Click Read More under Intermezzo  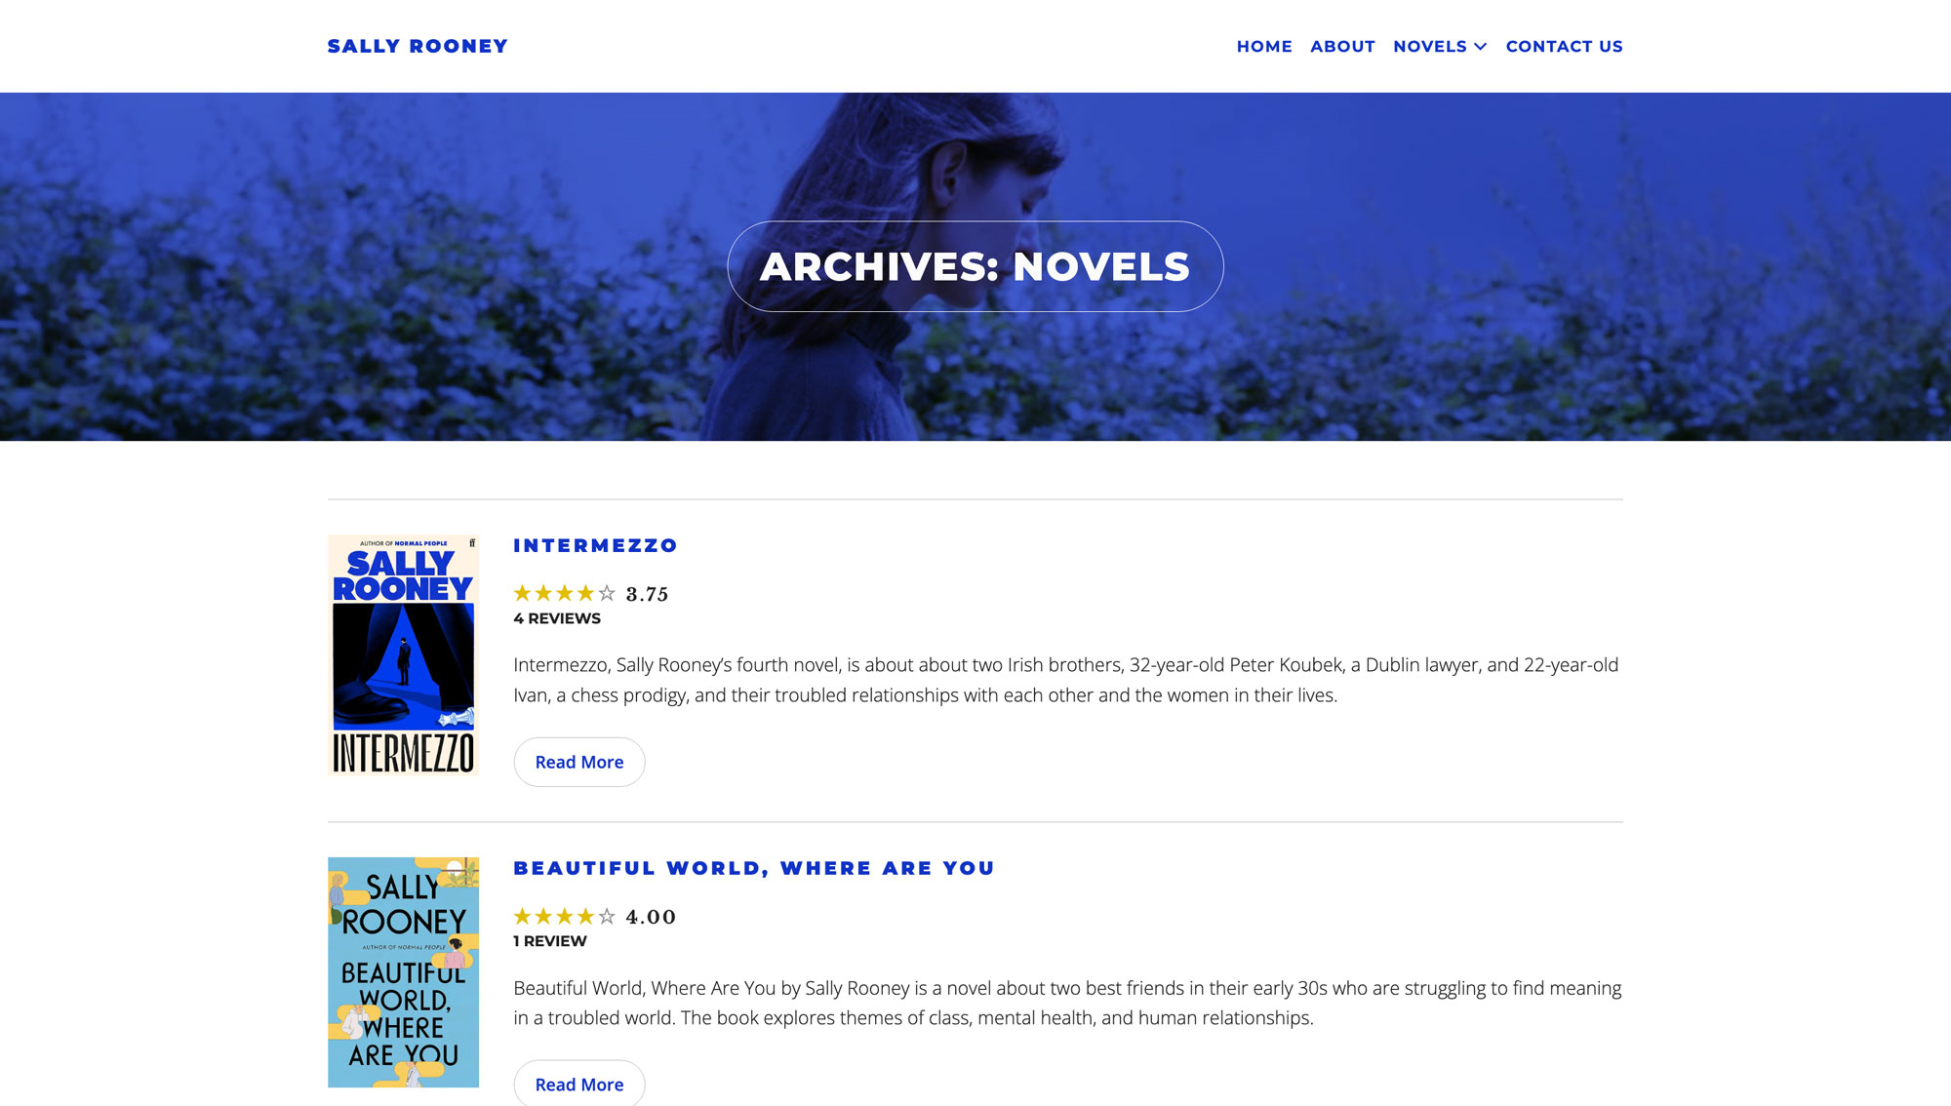tap(579, 762)
